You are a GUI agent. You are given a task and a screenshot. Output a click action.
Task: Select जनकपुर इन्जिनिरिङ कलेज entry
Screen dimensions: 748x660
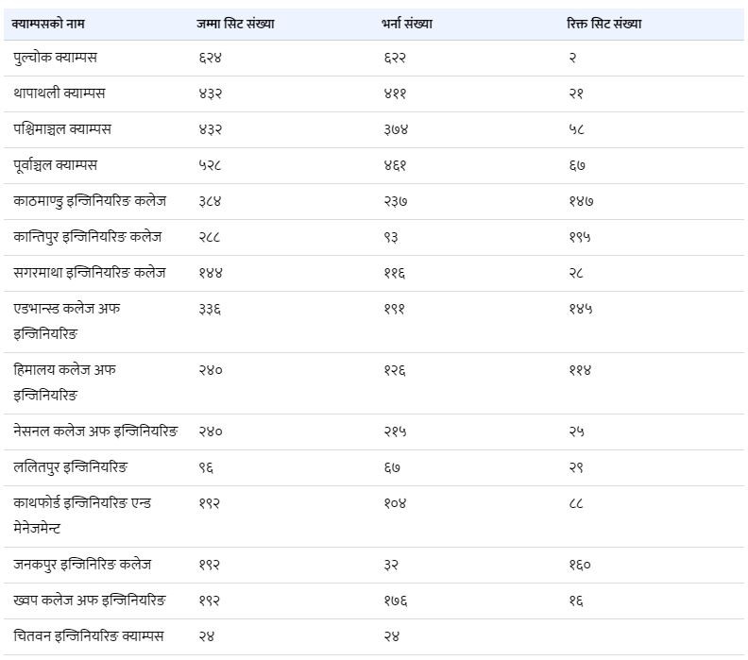point(82,565)
